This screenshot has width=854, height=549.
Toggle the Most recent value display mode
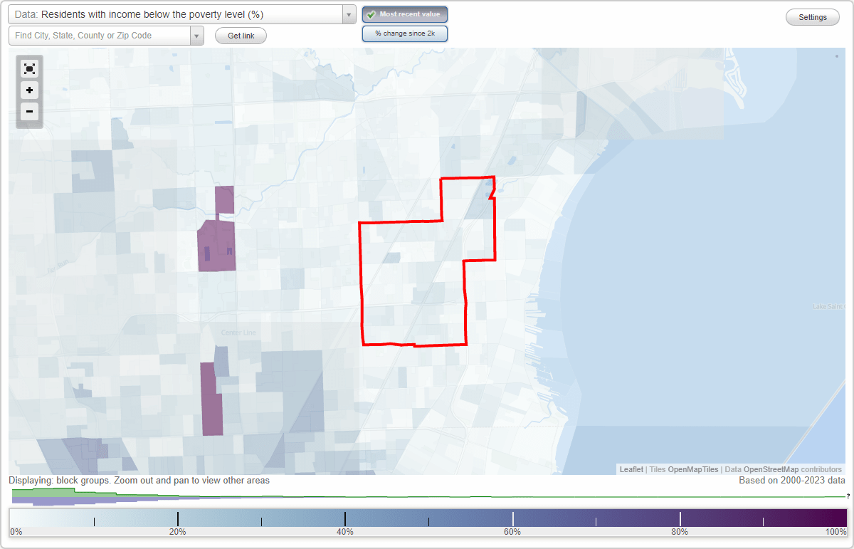(404, 14)
